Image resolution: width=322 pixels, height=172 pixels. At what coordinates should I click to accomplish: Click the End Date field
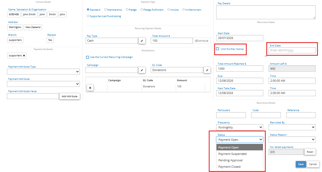pyautogui.click(x=292, y=50)
